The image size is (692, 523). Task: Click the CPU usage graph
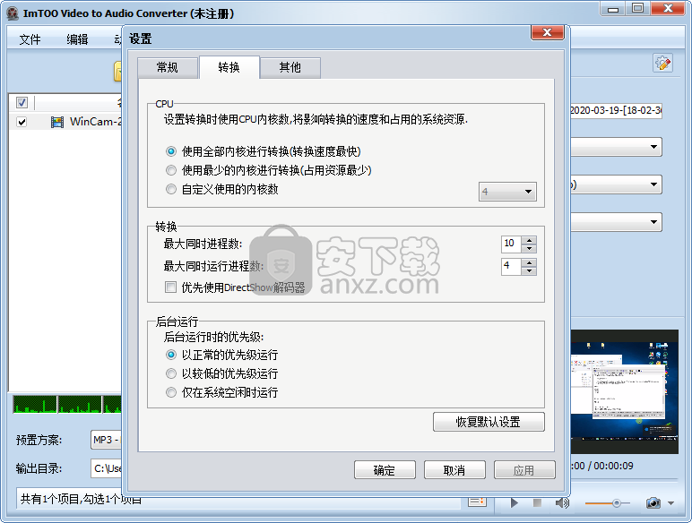(67, 404)
